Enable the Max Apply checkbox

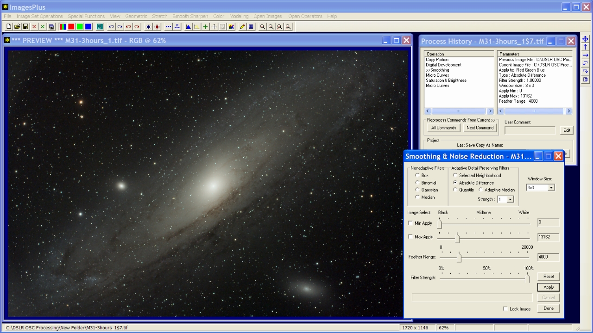(410, 237)
